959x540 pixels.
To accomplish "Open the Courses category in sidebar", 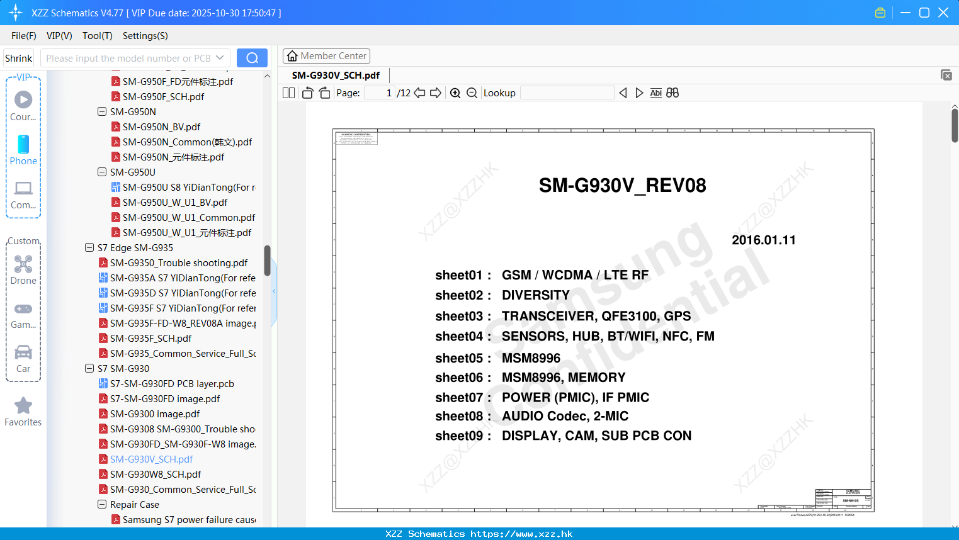I will (23, 106).
